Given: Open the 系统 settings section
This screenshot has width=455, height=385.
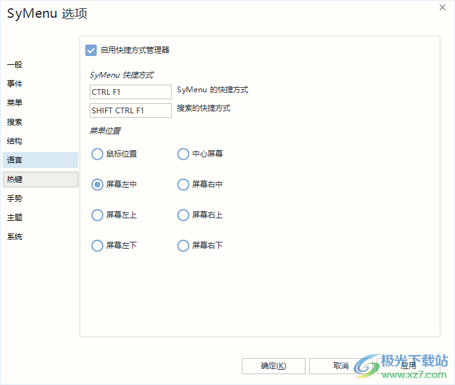Looking at the screenshot, I should pos(40,237).
